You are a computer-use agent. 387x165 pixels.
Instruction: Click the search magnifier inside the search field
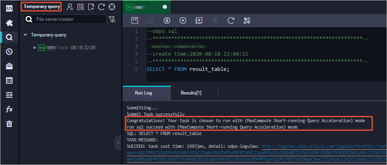point(29,19)
